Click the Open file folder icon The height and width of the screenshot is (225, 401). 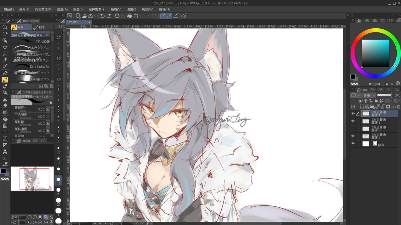tap(84, 16)
